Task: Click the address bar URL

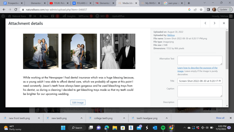Action: click(56, 9)
